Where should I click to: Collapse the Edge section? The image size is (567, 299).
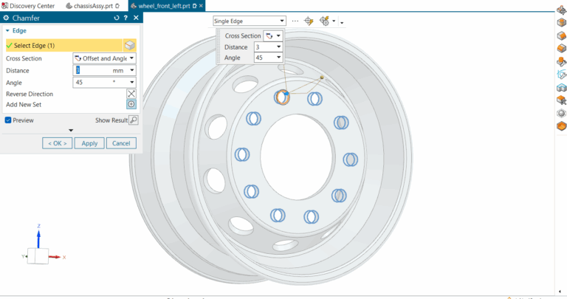[7, 31]
